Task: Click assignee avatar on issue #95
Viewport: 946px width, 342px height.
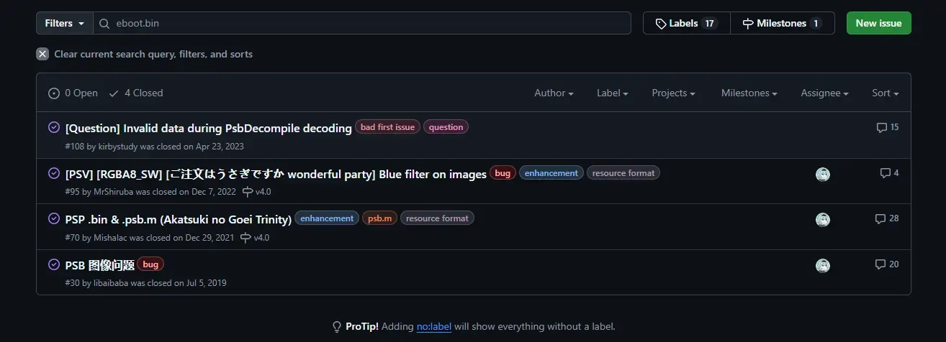Action: 823,174
